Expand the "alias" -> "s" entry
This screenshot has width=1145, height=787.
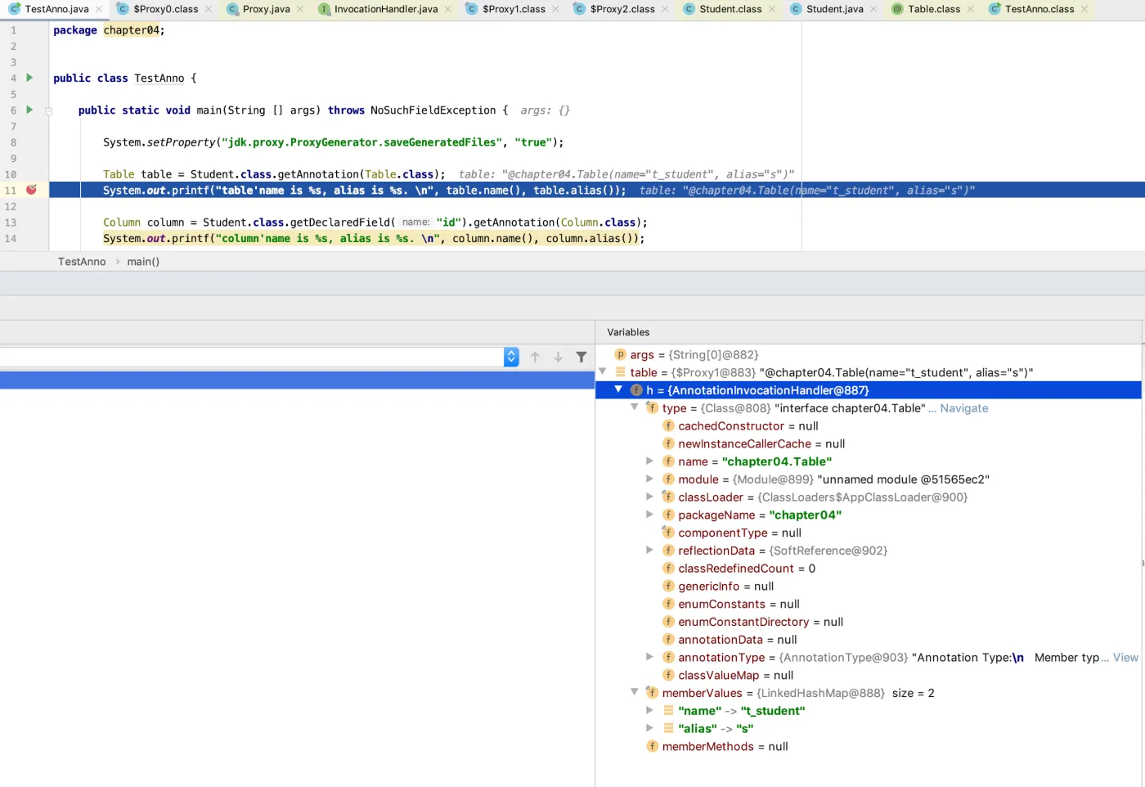(x=649, y=728)
